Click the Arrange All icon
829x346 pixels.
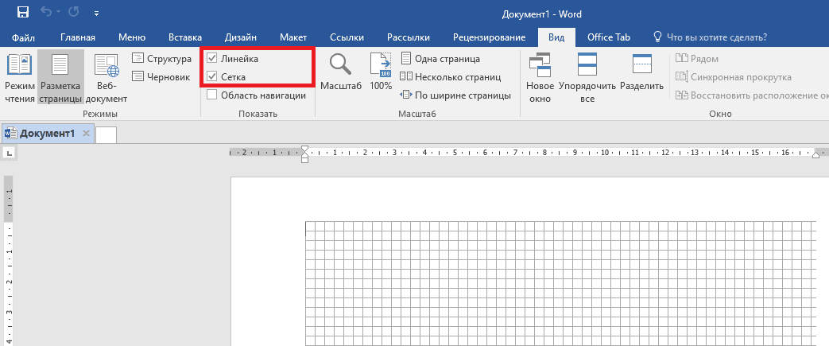pos(587,78)
